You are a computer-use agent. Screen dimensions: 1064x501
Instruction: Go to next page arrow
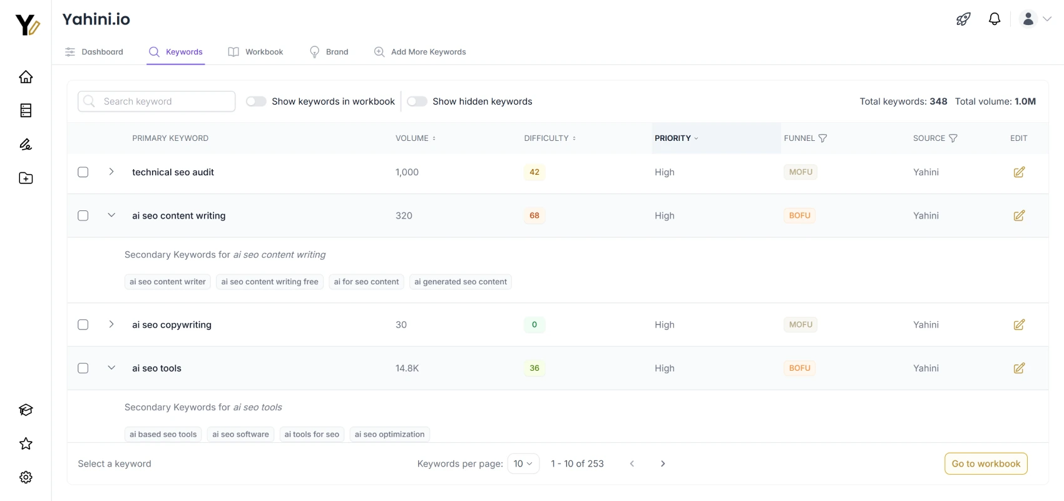pyautogui.click(x=663, y=464)
